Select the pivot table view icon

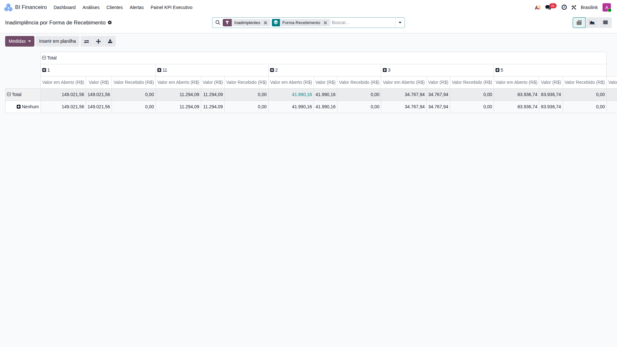click(x=579, y=23)
